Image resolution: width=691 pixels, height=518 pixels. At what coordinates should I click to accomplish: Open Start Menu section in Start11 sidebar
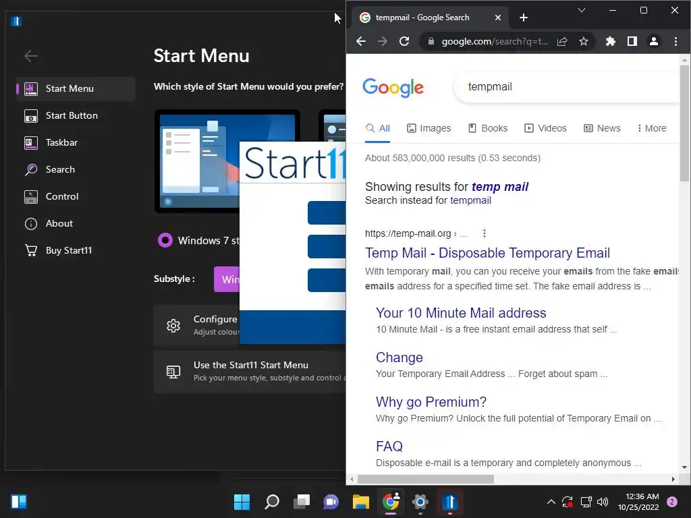[x=76, y=88]
